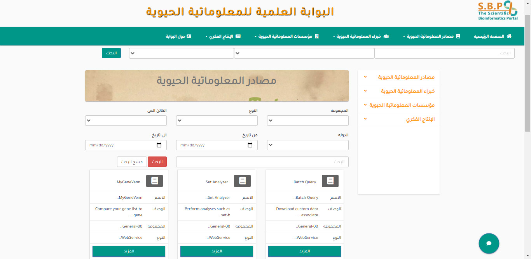Click مسح البحث clear button

132,162
